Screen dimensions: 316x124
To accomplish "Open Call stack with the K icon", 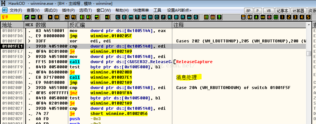I will coord(170,17).
